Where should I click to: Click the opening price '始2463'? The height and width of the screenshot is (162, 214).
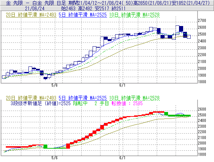click(68, 9)
